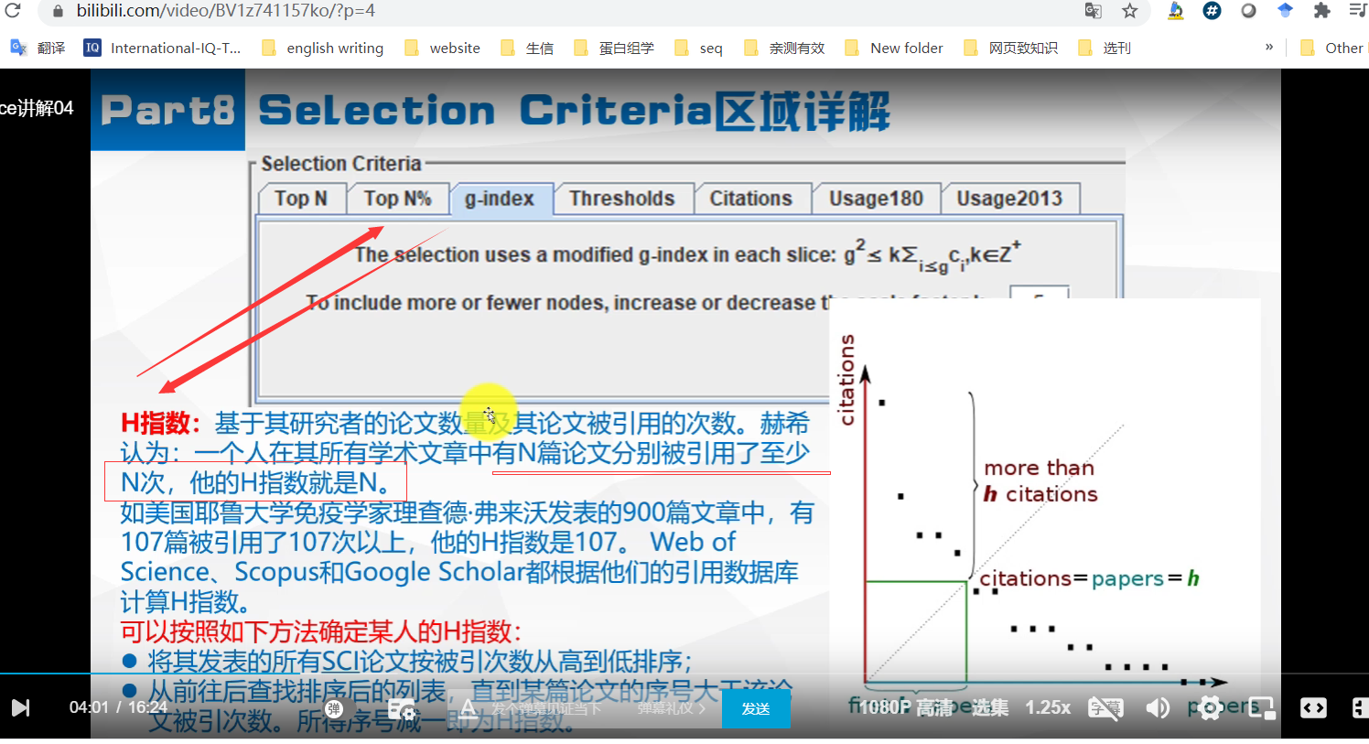Skip to the next video
The height and width of the screenshot is (744, 1369).
point(21,707)
